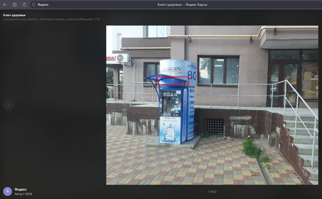Reload the page with the refresh icon
Image resolution: width=322 pixels, height=199 pixels.
(x=24, y=5)
